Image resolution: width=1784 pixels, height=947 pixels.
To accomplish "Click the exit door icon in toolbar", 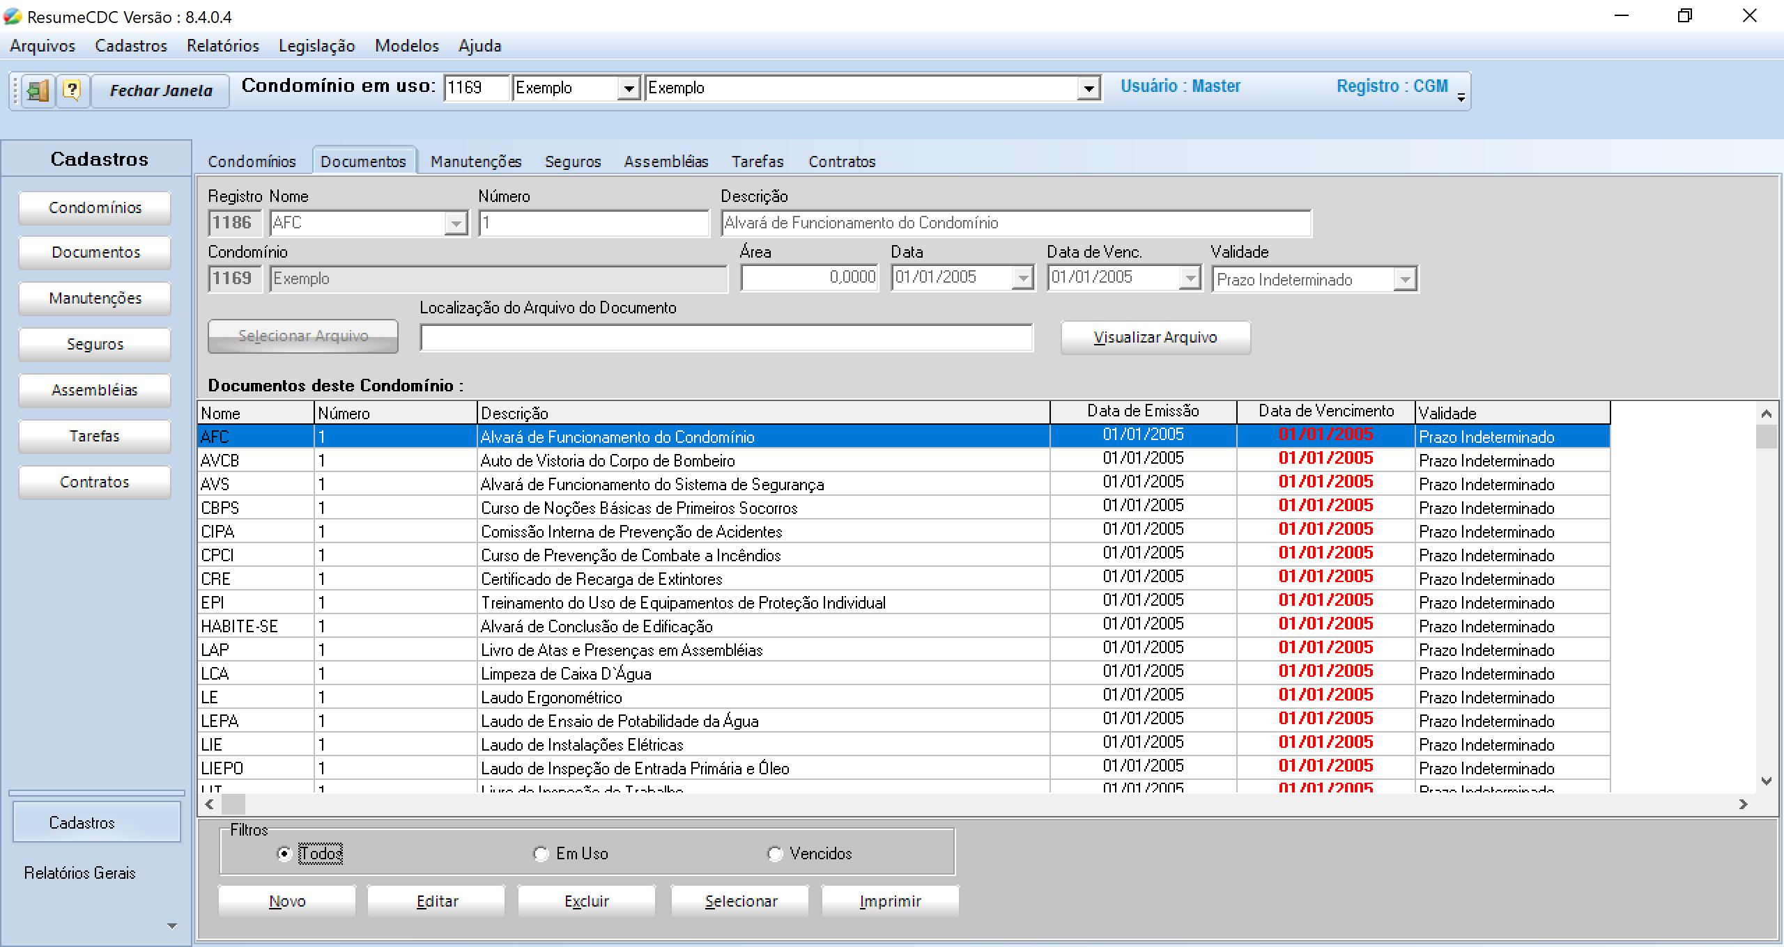I will (38, 91).
